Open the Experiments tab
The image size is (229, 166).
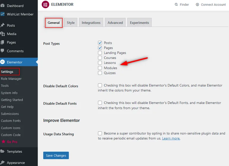pyautogui.click(x=140, y=22)
